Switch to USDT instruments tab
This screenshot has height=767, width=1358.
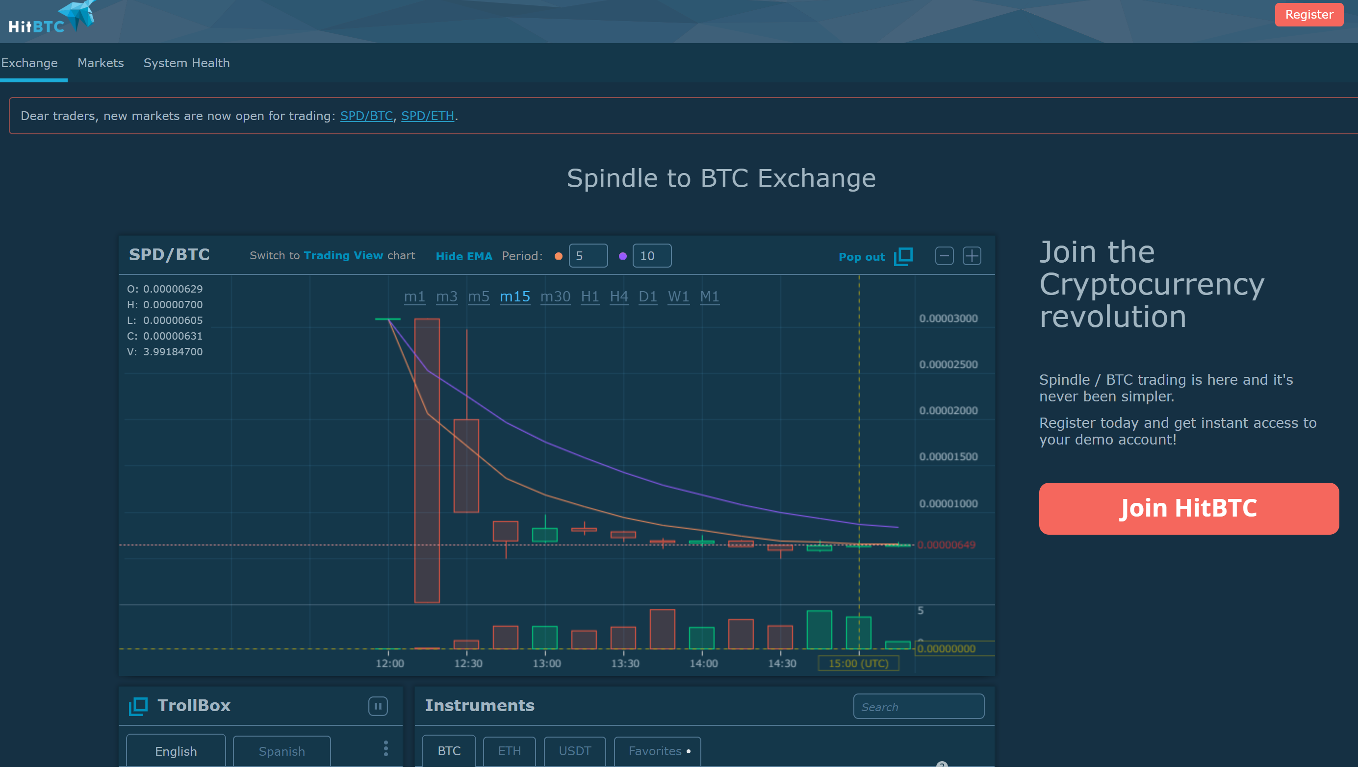(575, 751)
